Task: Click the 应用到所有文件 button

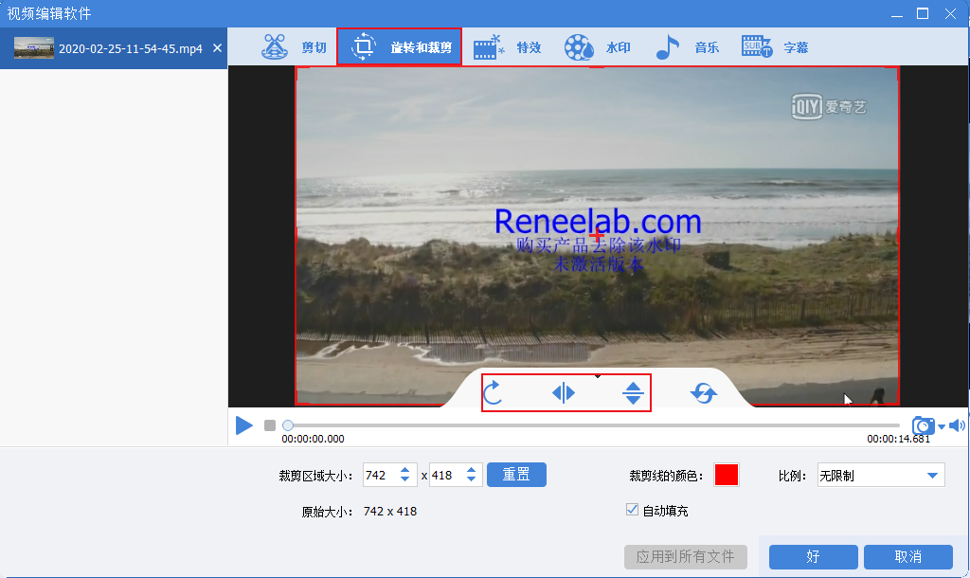Action: [x=686, y=557]
